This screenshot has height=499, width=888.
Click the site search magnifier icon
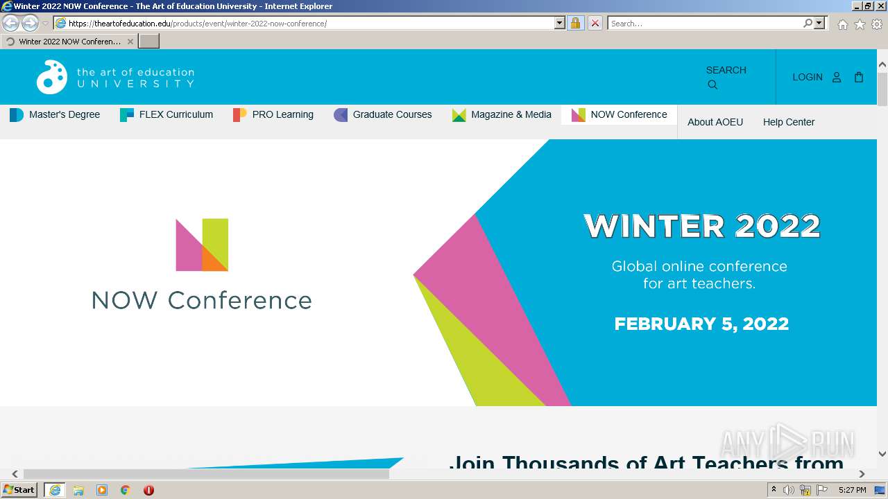(x=712, y=85)
